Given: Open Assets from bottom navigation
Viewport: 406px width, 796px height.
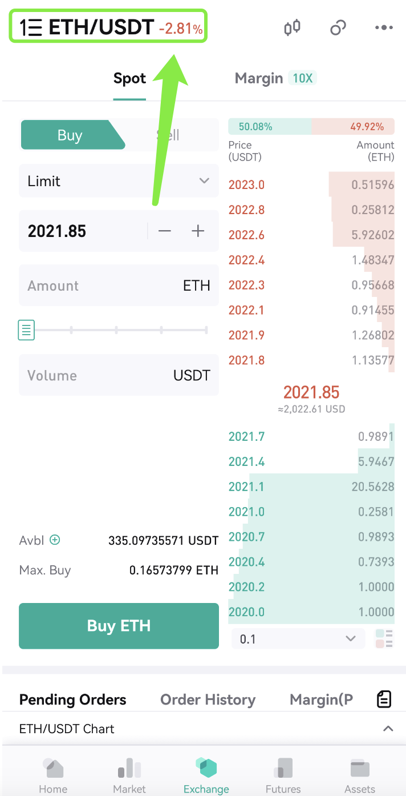Looking at the screenshot, I should tap(360, 775).
